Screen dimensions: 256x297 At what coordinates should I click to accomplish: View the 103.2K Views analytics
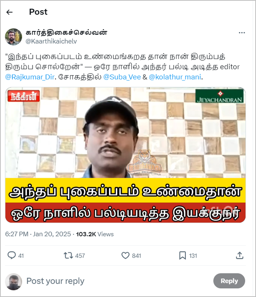tap(95, 234)
